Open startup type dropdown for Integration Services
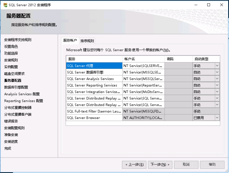Screen dimensions: 229x173 [x=217, y=92]
